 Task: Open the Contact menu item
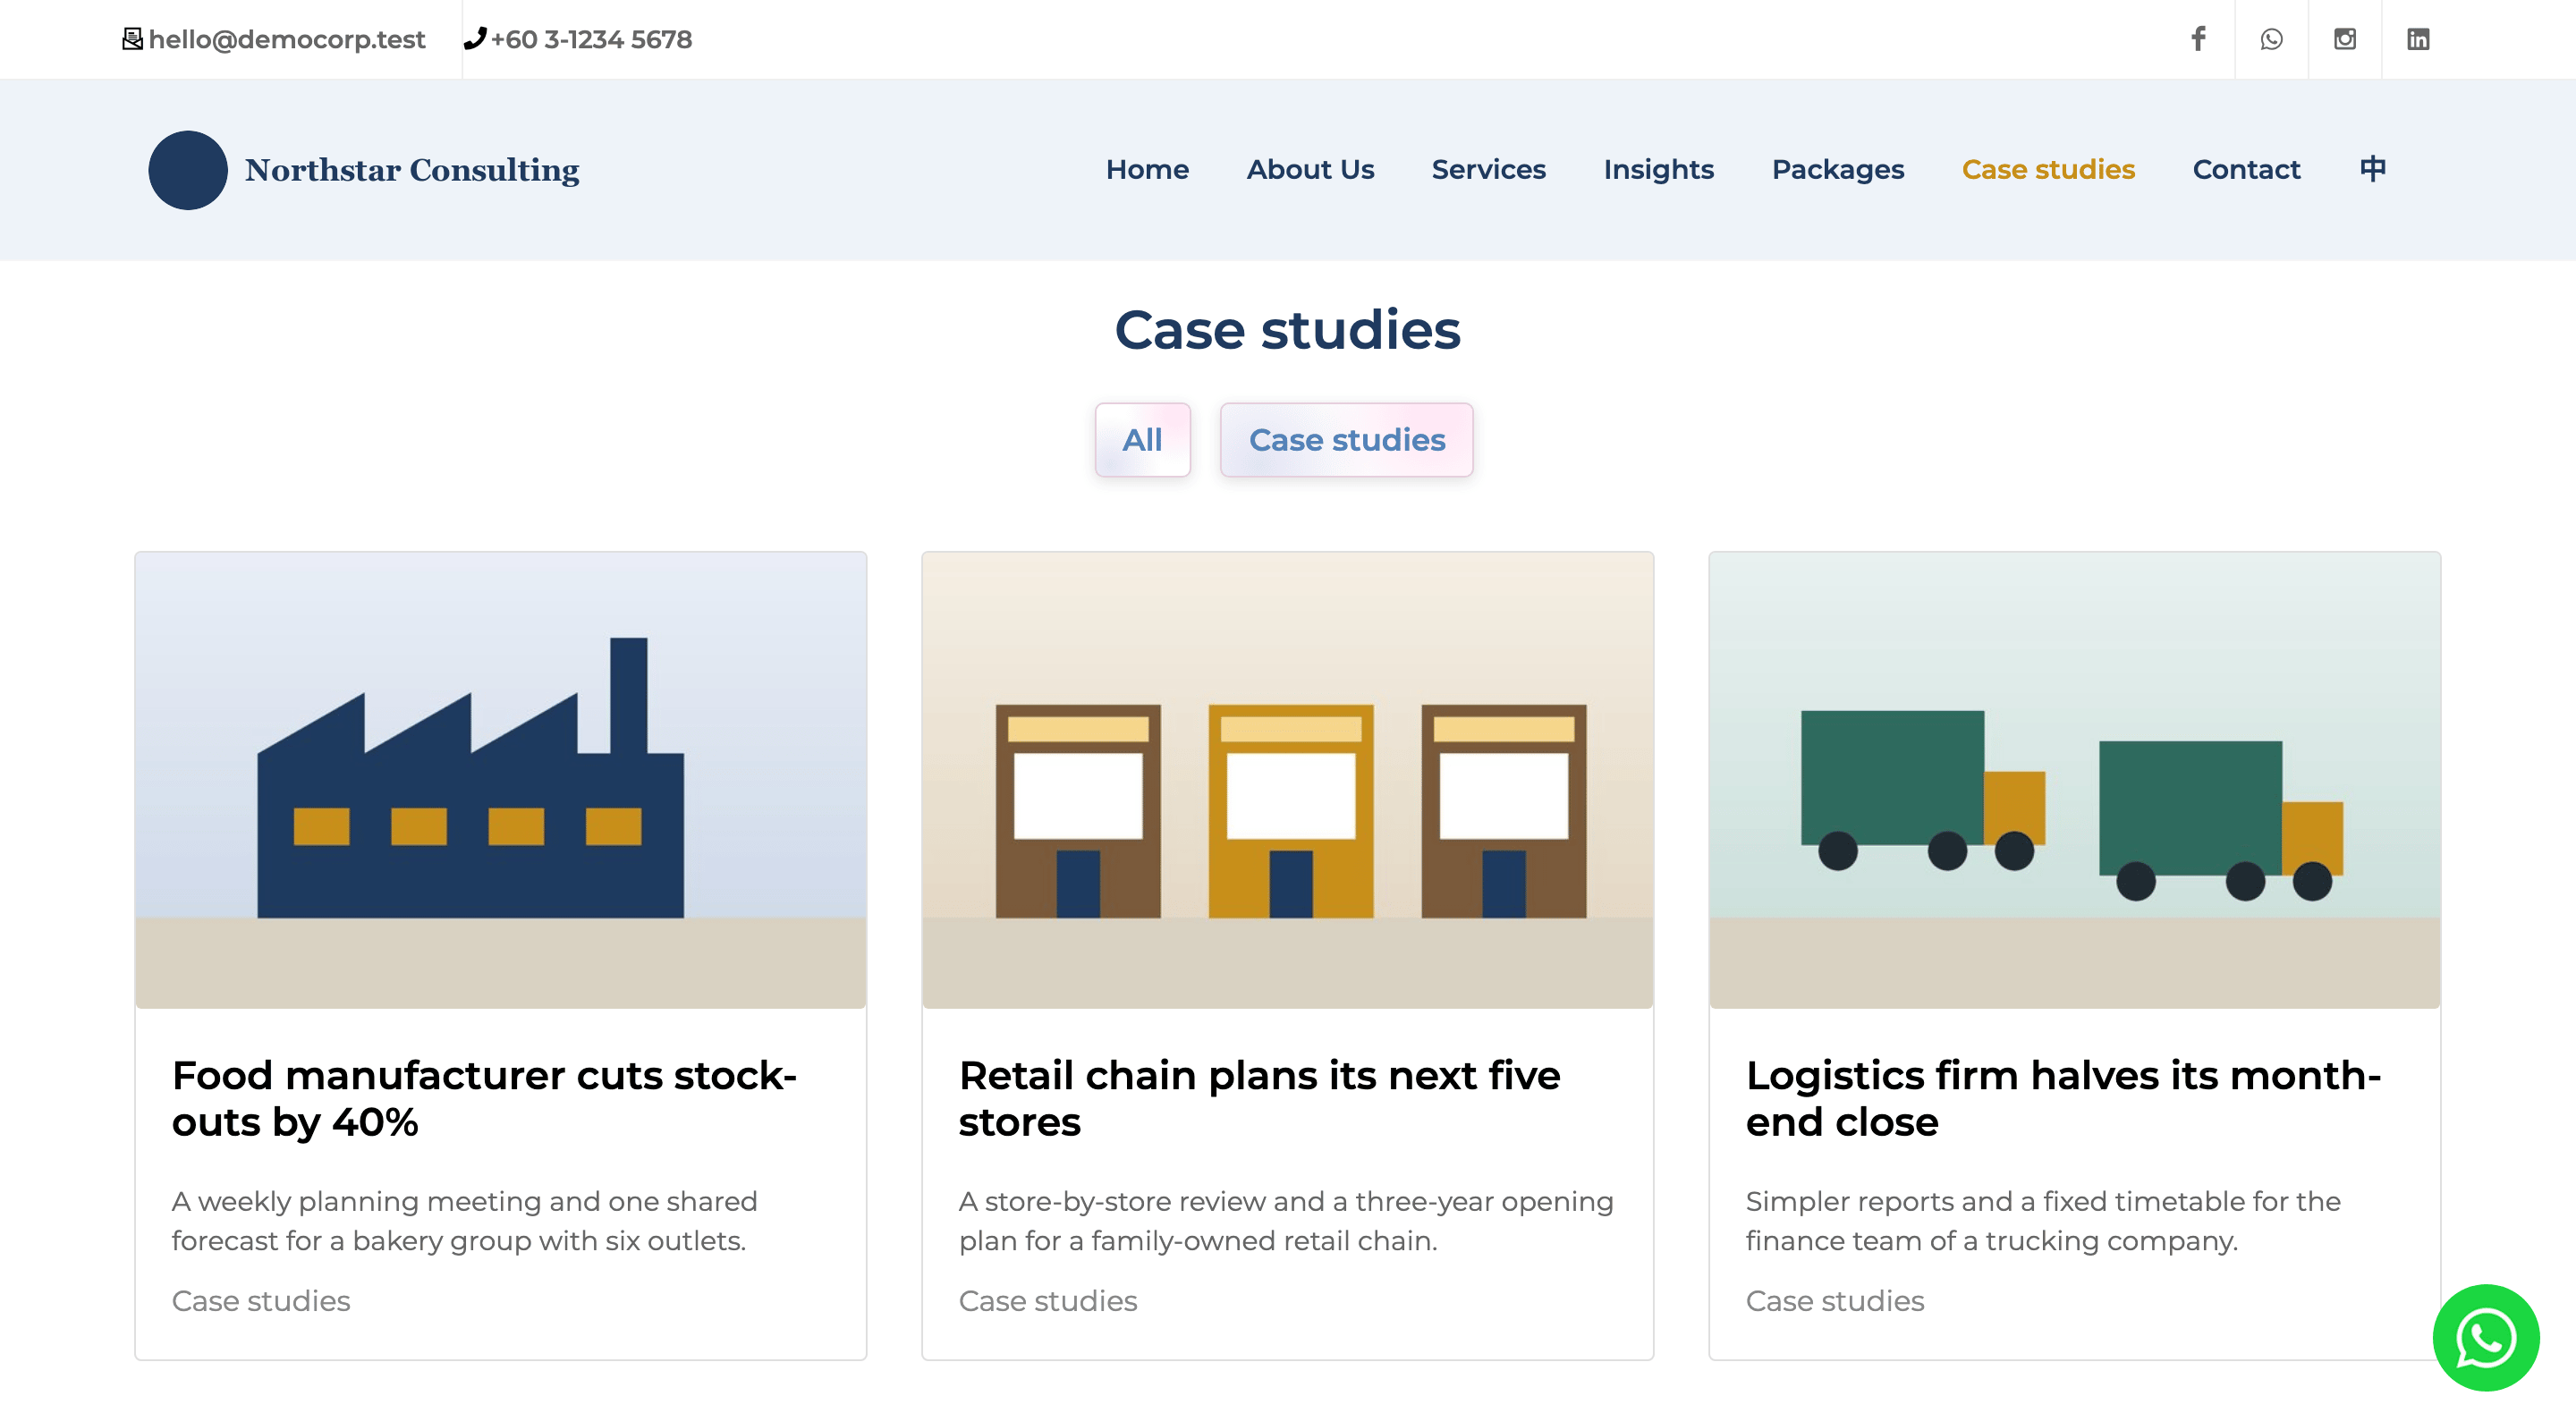click(2246, 169)
